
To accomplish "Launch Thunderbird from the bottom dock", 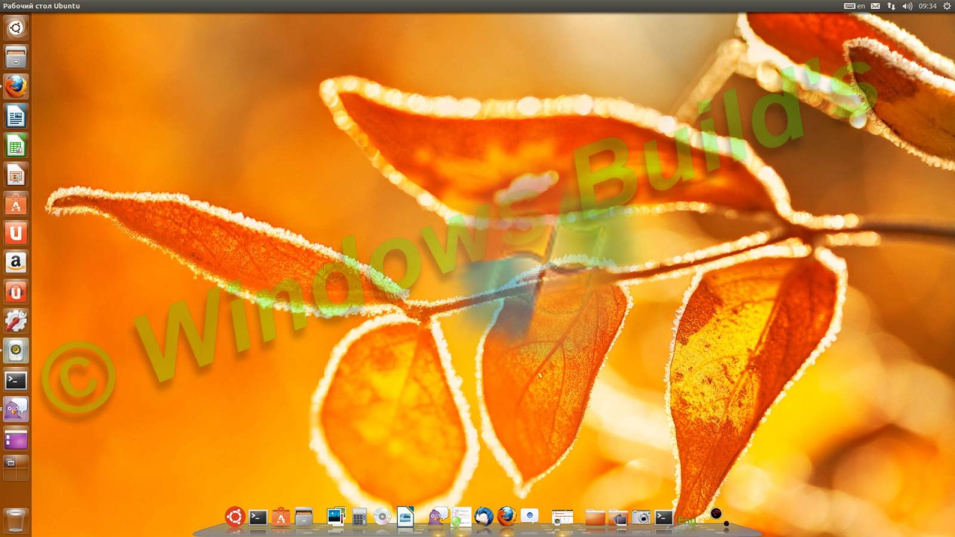I will pyautogui.click(x=483, y=516).
